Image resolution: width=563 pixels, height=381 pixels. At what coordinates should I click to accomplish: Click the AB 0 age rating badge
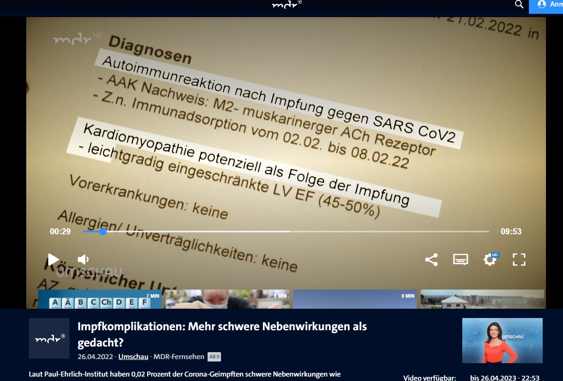tap(214, 357)
